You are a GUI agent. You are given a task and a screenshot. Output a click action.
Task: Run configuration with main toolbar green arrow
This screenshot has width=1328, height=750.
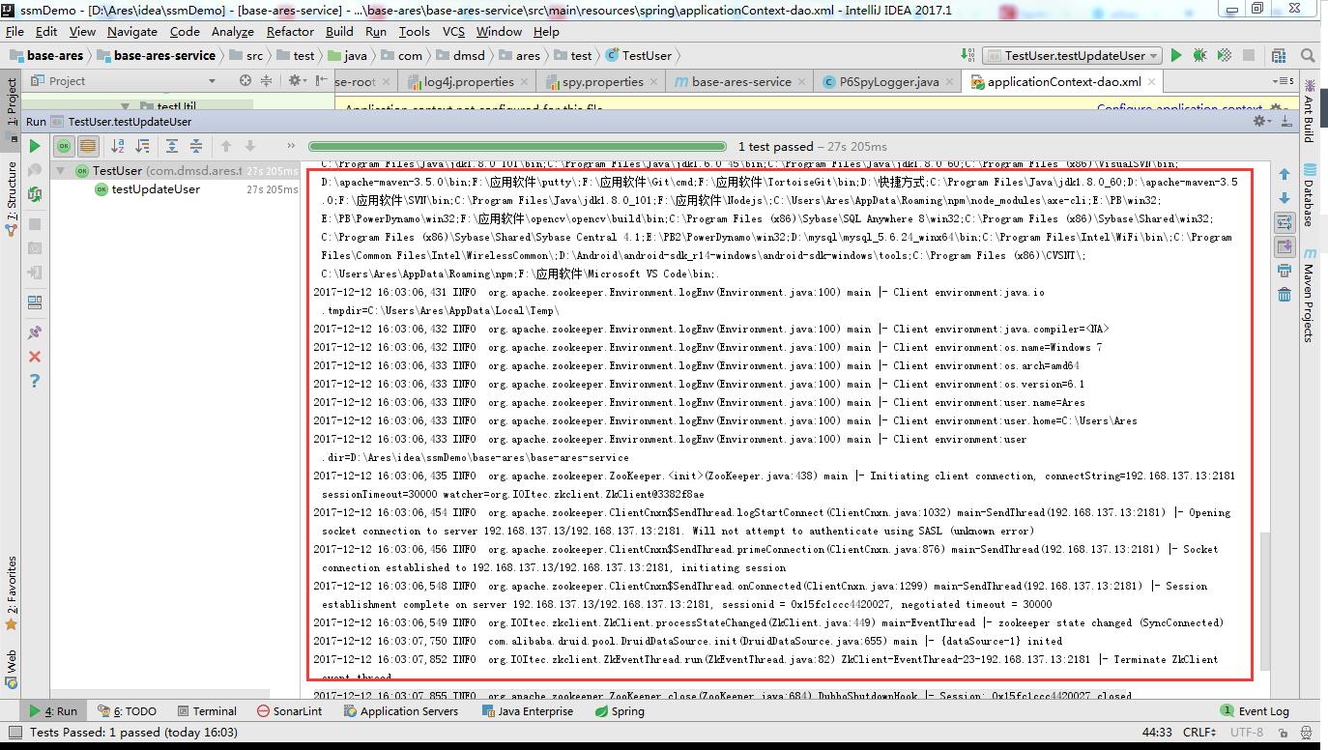click(1176, 56)
